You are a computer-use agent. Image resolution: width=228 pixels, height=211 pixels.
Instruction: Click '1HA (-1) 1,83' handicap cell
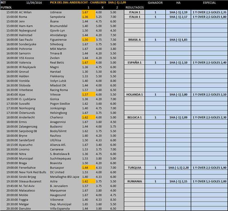click(x=178, y=40)
